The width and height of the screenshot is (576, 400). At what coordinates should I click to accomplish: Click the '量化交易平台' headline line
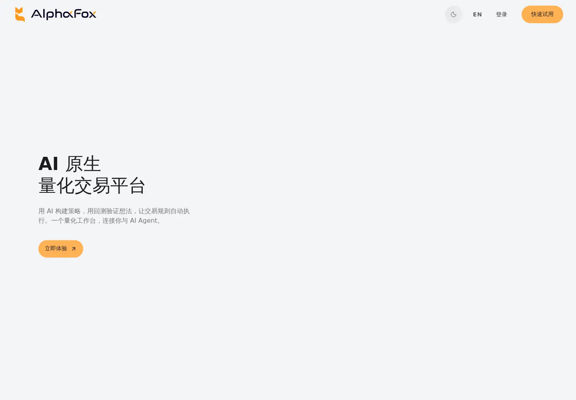(x=92, y=186)
